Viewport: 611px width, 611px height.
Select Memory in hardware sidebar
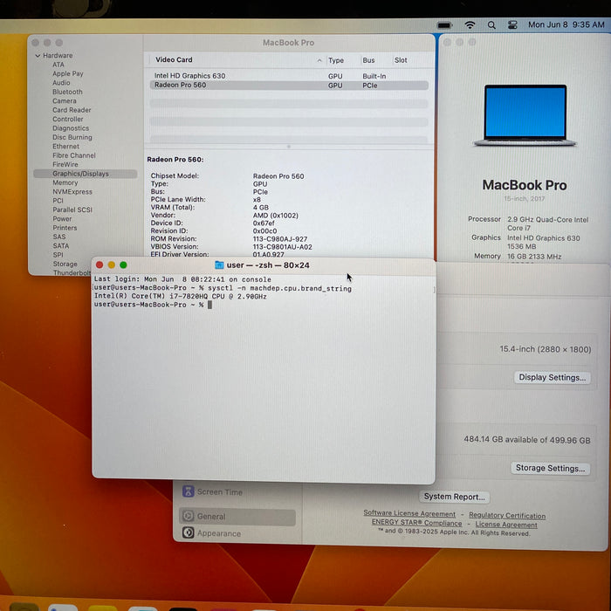pyautogui.click(x=65, y=182)
